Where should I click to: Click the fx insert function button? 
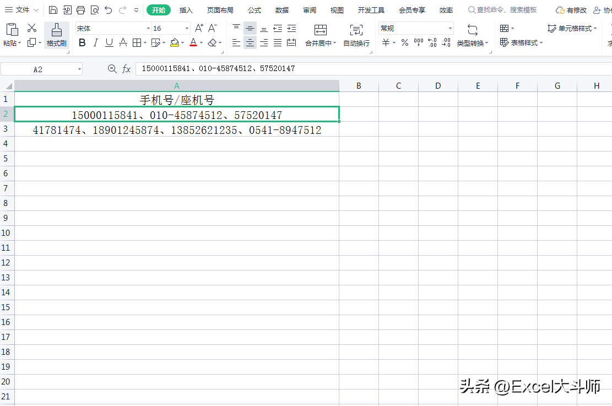[x=126, y=69]
